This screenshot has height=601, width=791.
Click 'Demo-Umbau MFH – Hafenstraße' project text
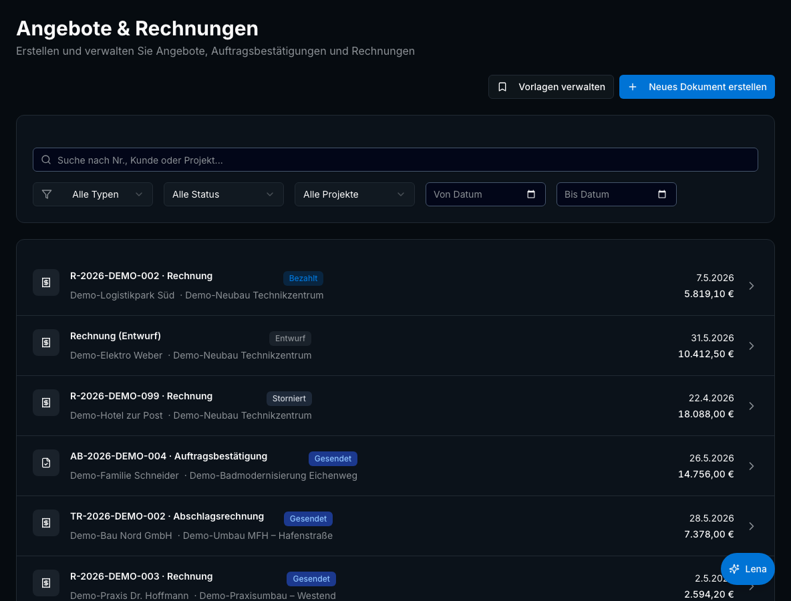point(258,536)
